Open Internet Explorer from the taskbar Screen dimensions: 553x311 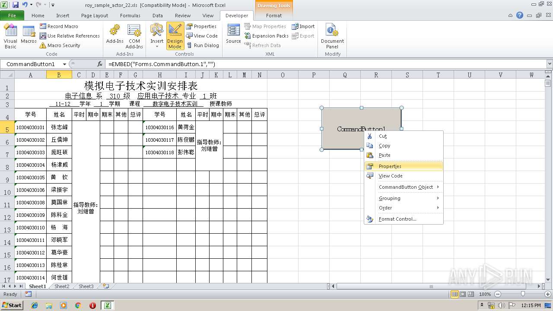35,305
